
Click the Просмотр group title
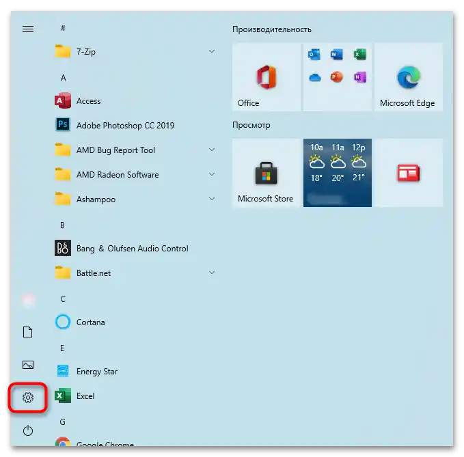pos(251,125)
